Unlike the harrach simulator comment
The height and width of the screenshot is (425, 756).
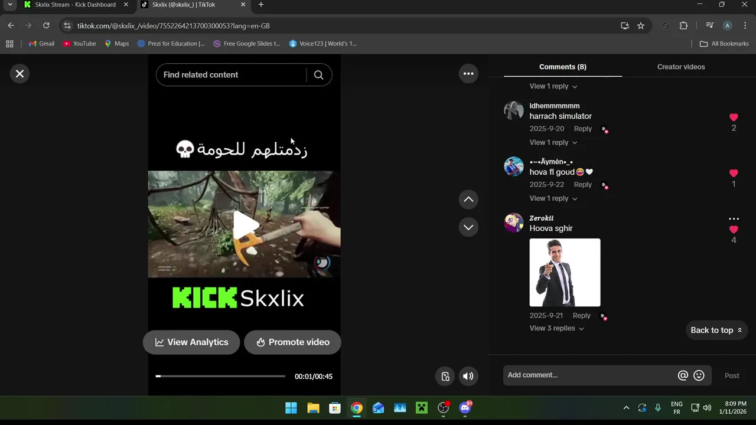tap(734, 117)
